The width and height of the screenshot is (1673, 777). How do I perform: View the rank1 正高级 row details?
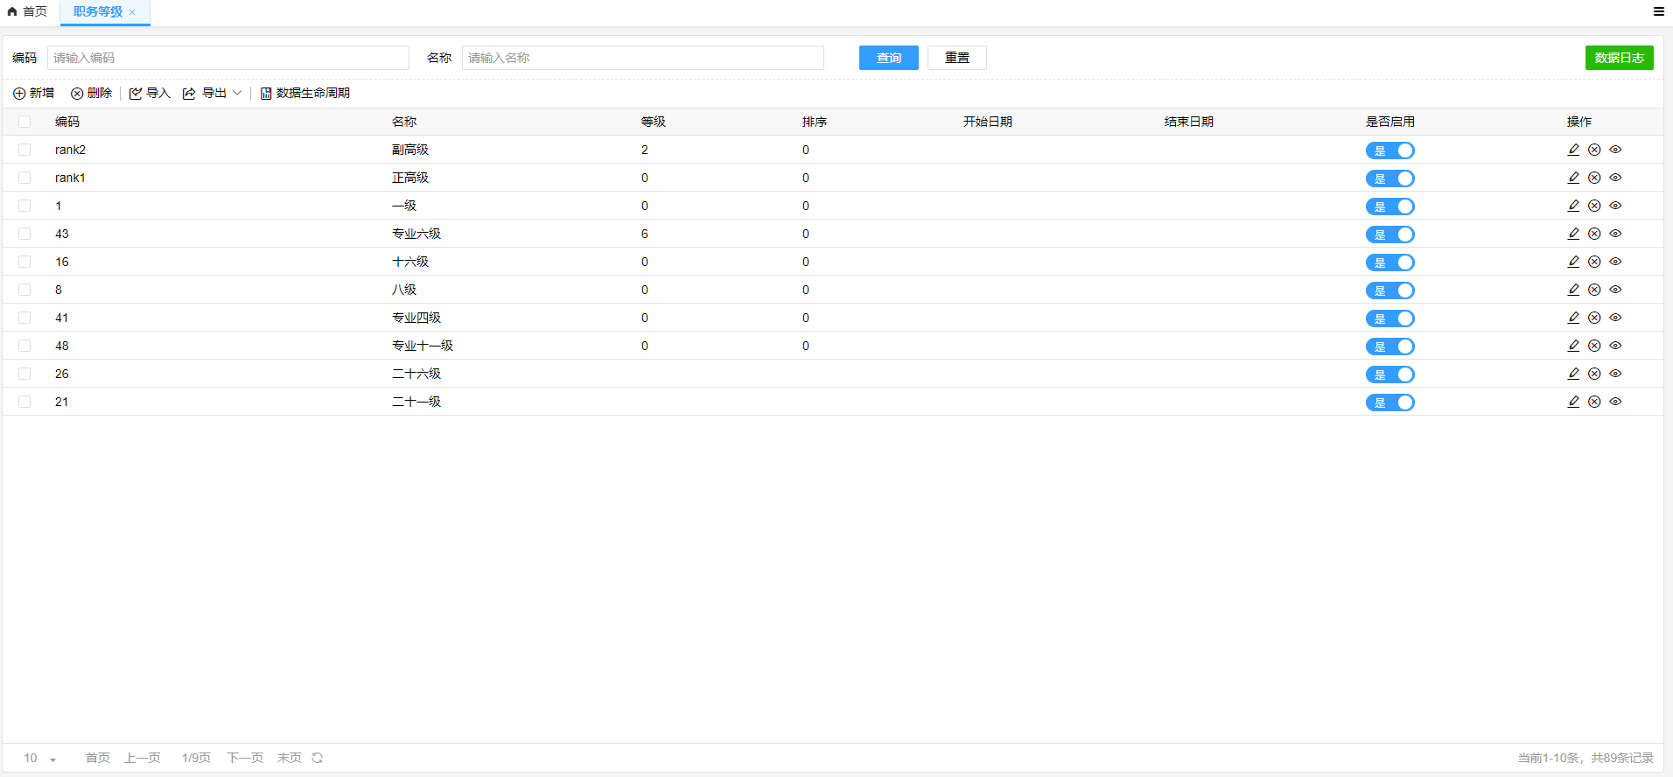coord(1615,178)
